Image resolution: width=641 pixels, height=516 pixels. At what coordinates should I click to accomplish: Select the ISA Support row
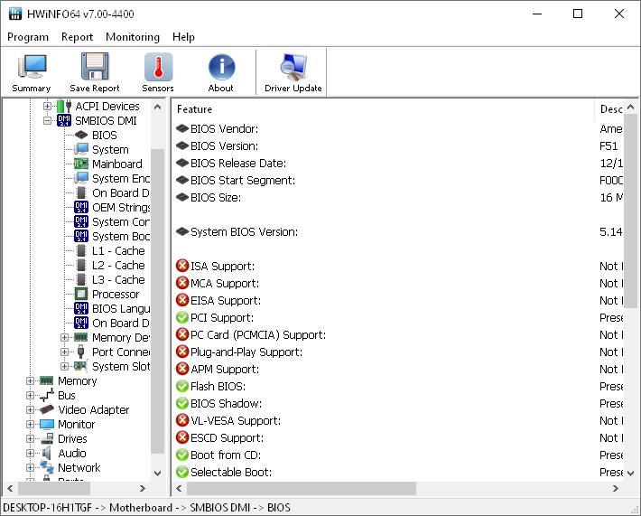tap(398, 267)
